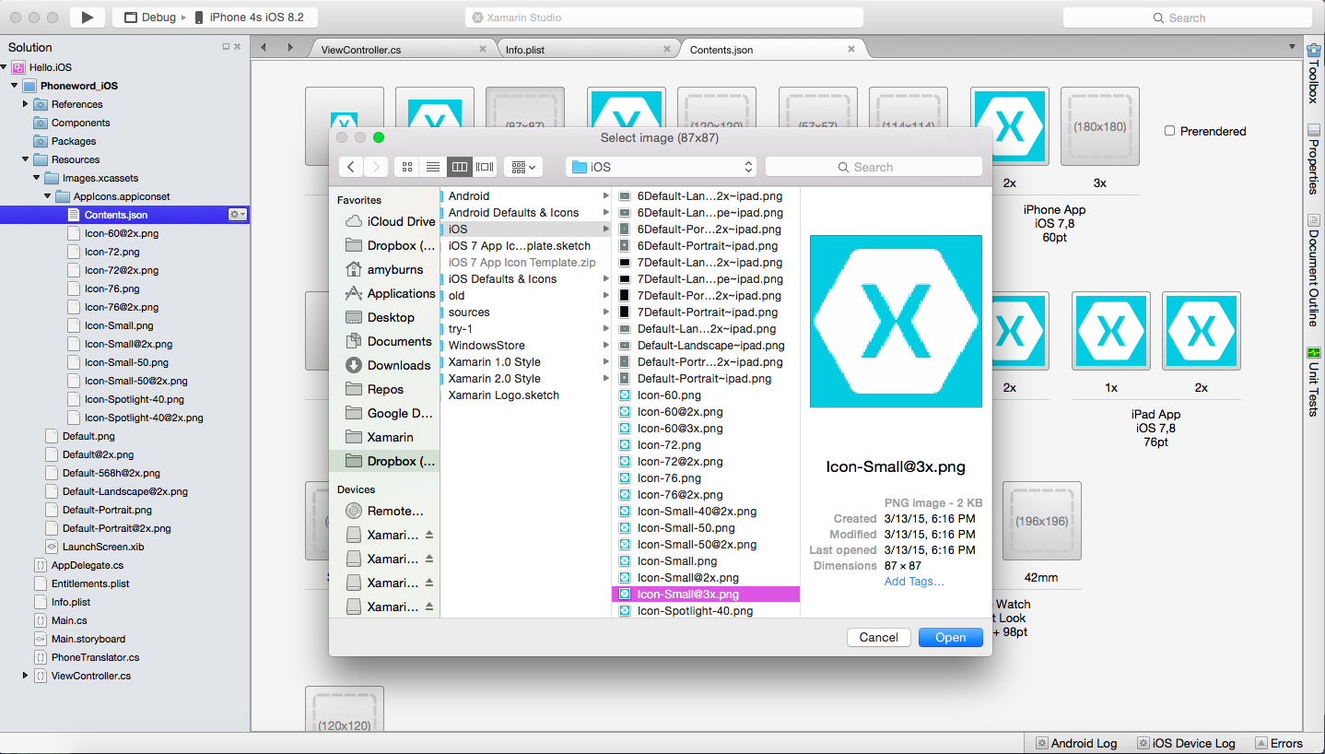
Task: Click the back arrow in file dialog
Action: pos(351,167)
